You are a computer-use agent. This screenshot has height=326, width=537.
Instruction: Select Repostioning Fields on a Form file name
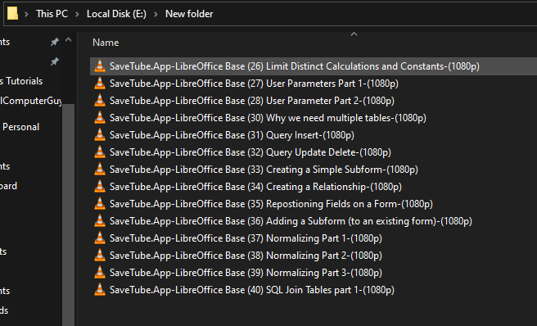pos(271,204)
